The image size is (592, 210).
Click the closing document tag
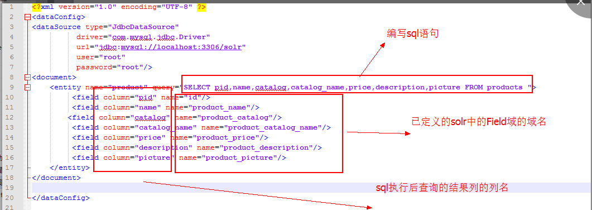tap(56, 178)
